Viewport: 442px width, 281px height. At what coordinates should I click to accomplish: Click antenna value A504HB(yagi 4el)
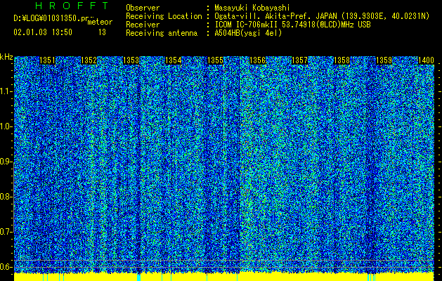(x=248, y=33)
